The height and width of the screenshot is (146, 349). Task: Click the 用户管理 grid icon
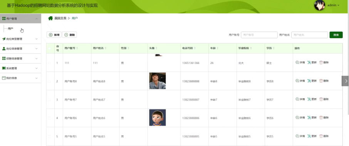(4, 19)
